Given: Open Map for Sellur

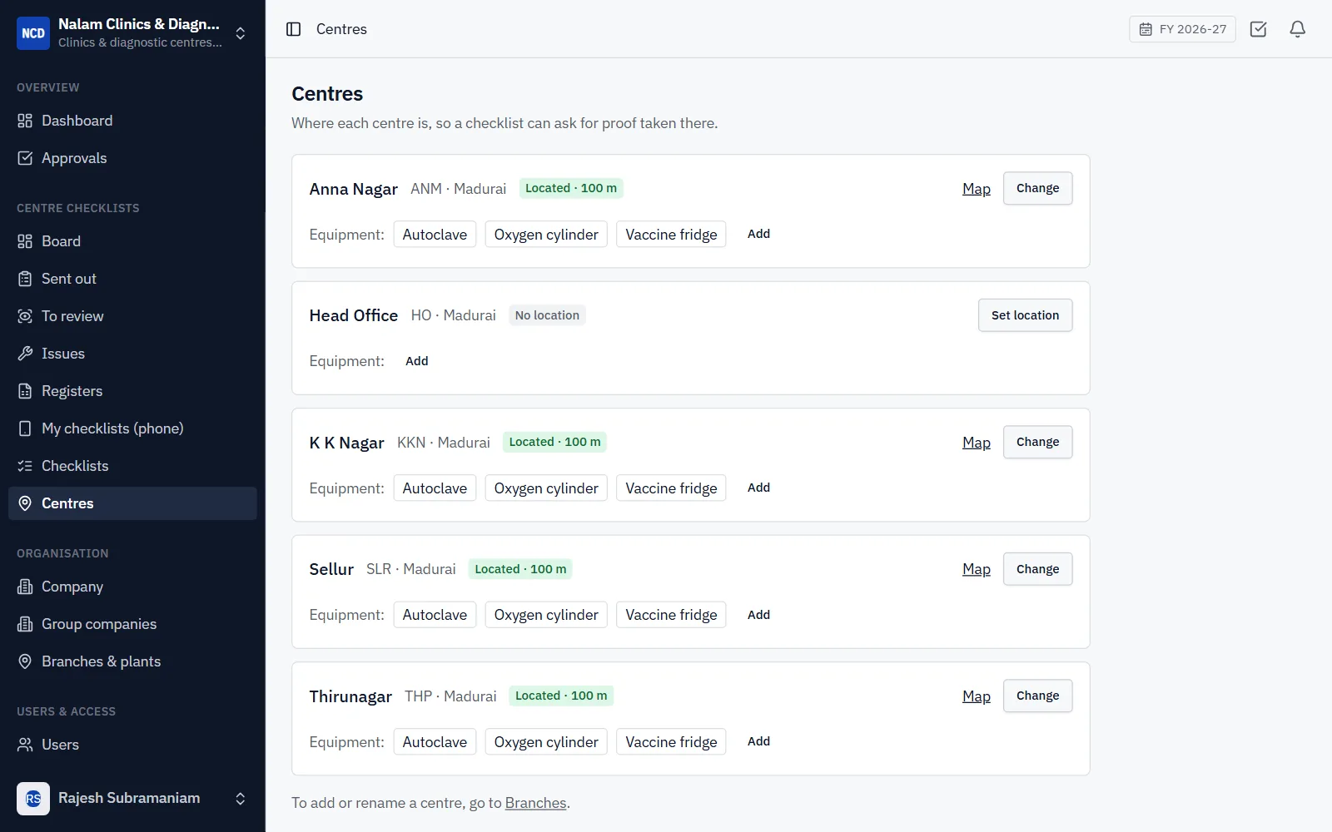Looking at the screenshot, I should [977, 569].
